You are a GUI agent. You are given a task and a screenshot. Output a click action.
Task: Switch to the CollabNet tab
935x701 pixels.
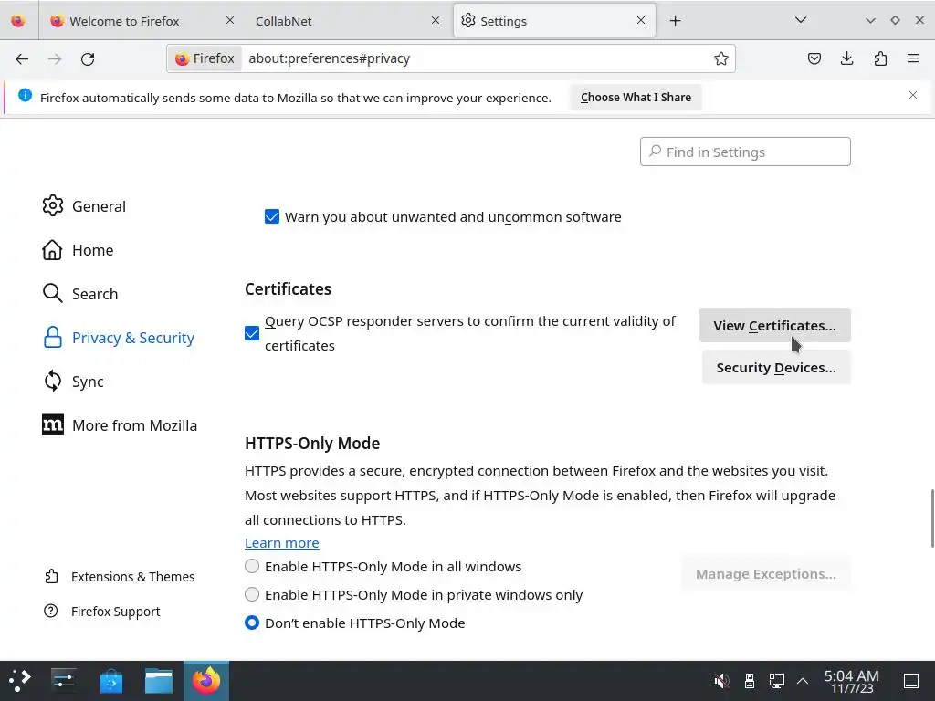tap(338, 20)
